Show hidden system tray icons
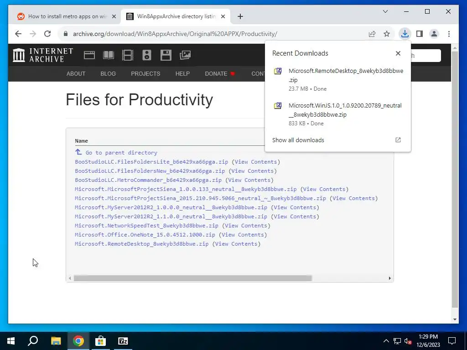 click(x=386, y=341)
